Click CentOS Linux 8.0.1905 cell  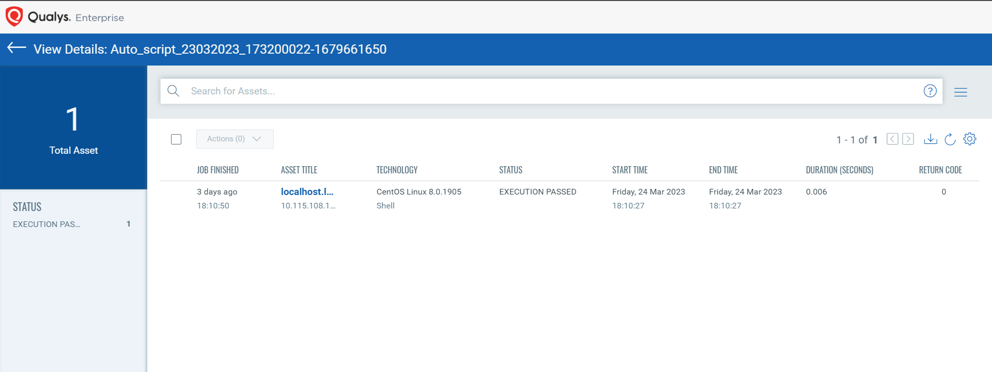pyautogui.click(x=419, y=191)
